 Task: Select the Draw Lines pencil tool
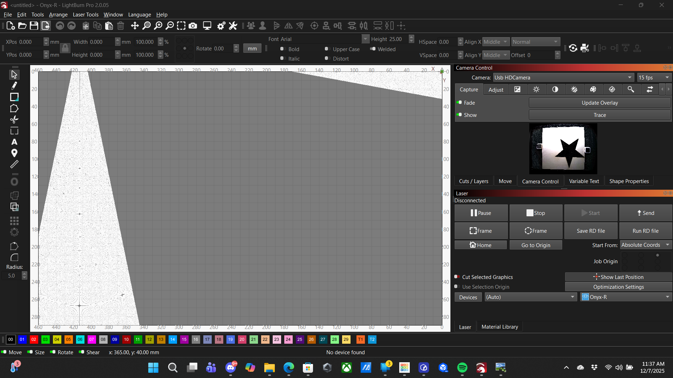click(14, 86)
